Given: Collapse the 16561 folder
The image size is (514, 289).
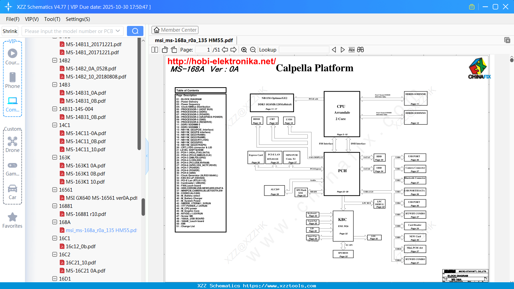Looking at the screenshot, I should 55,190.
